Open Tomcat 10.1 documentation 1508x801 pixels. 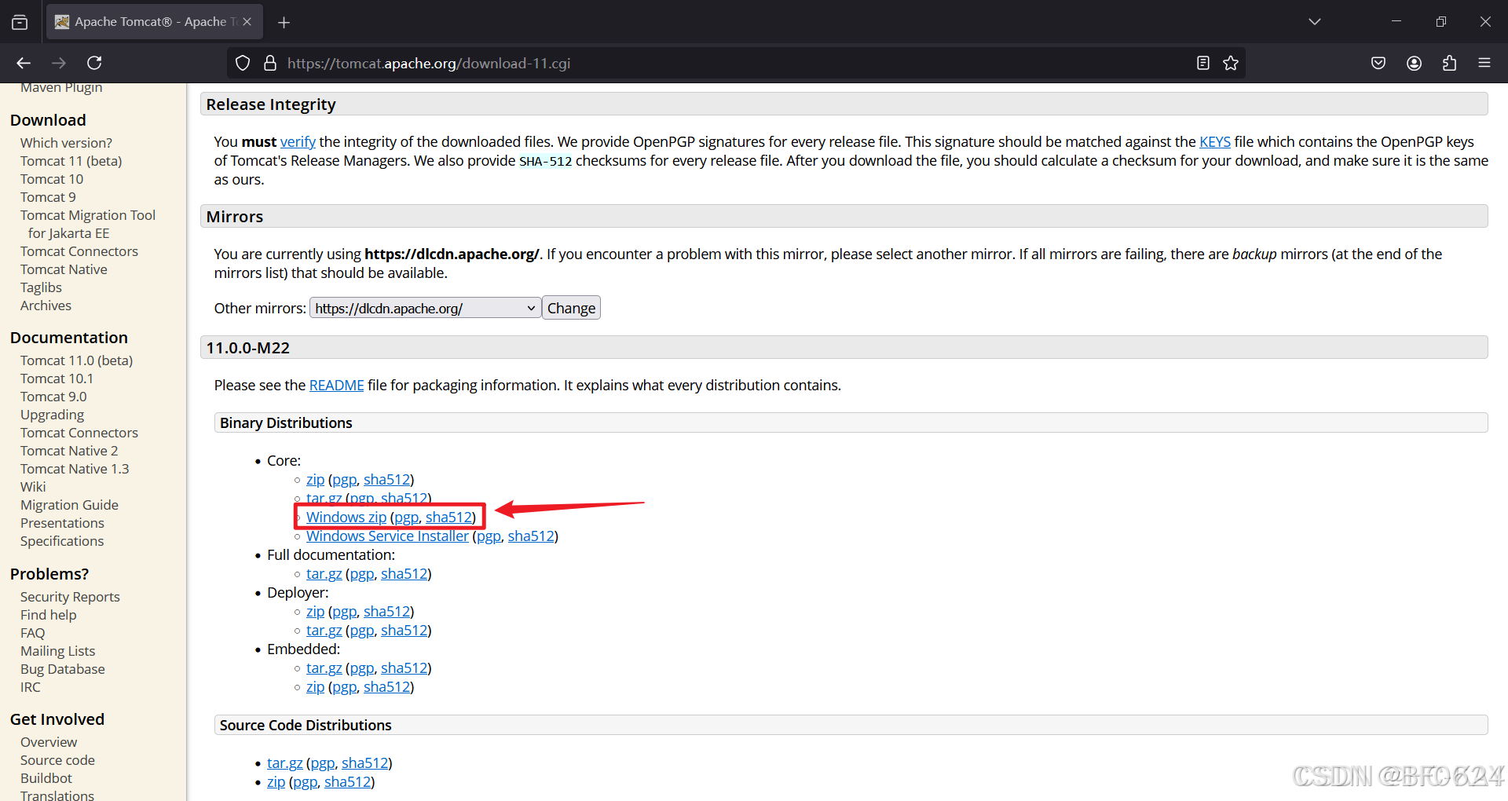57,379
